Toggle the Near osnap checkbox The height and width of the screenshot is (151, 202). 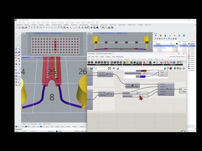tap(21, 126)
